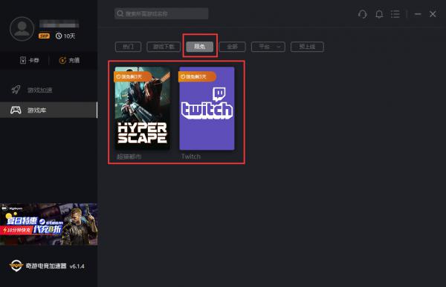Open the list menu icon

pos(395,14)
